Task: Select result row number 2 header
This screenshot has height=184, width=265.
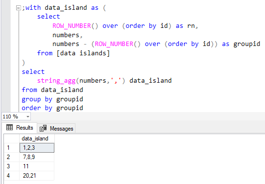Action: pyautogui.click(x=11, y=157)
